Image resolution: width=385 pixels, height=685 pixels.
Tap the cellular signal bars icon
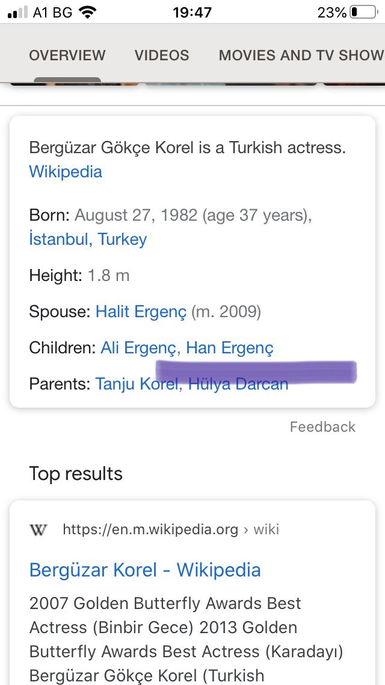pos(17,12)
